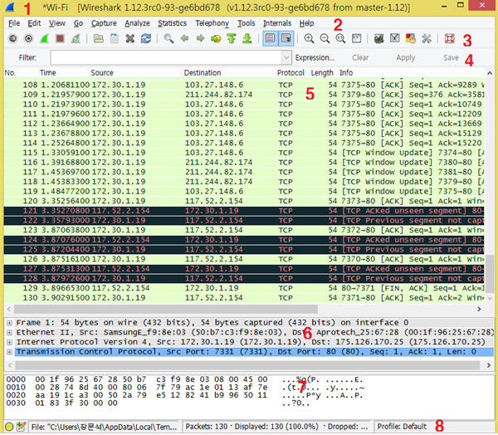This screenshot has width=498, height=435.
Task: Open the Capture menu
Action: (104, 23)
